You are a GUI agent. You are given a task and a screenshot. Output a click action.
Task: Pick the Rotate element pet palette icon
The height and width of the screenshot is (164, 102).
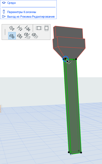20,36
